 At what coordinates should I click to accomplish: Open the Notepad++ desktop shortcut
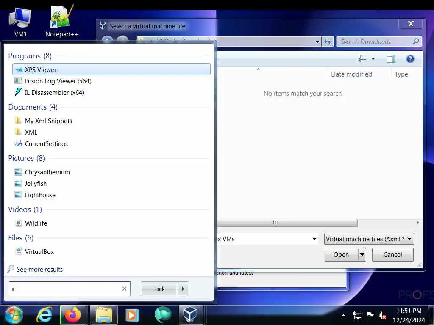tap(62, 22)
